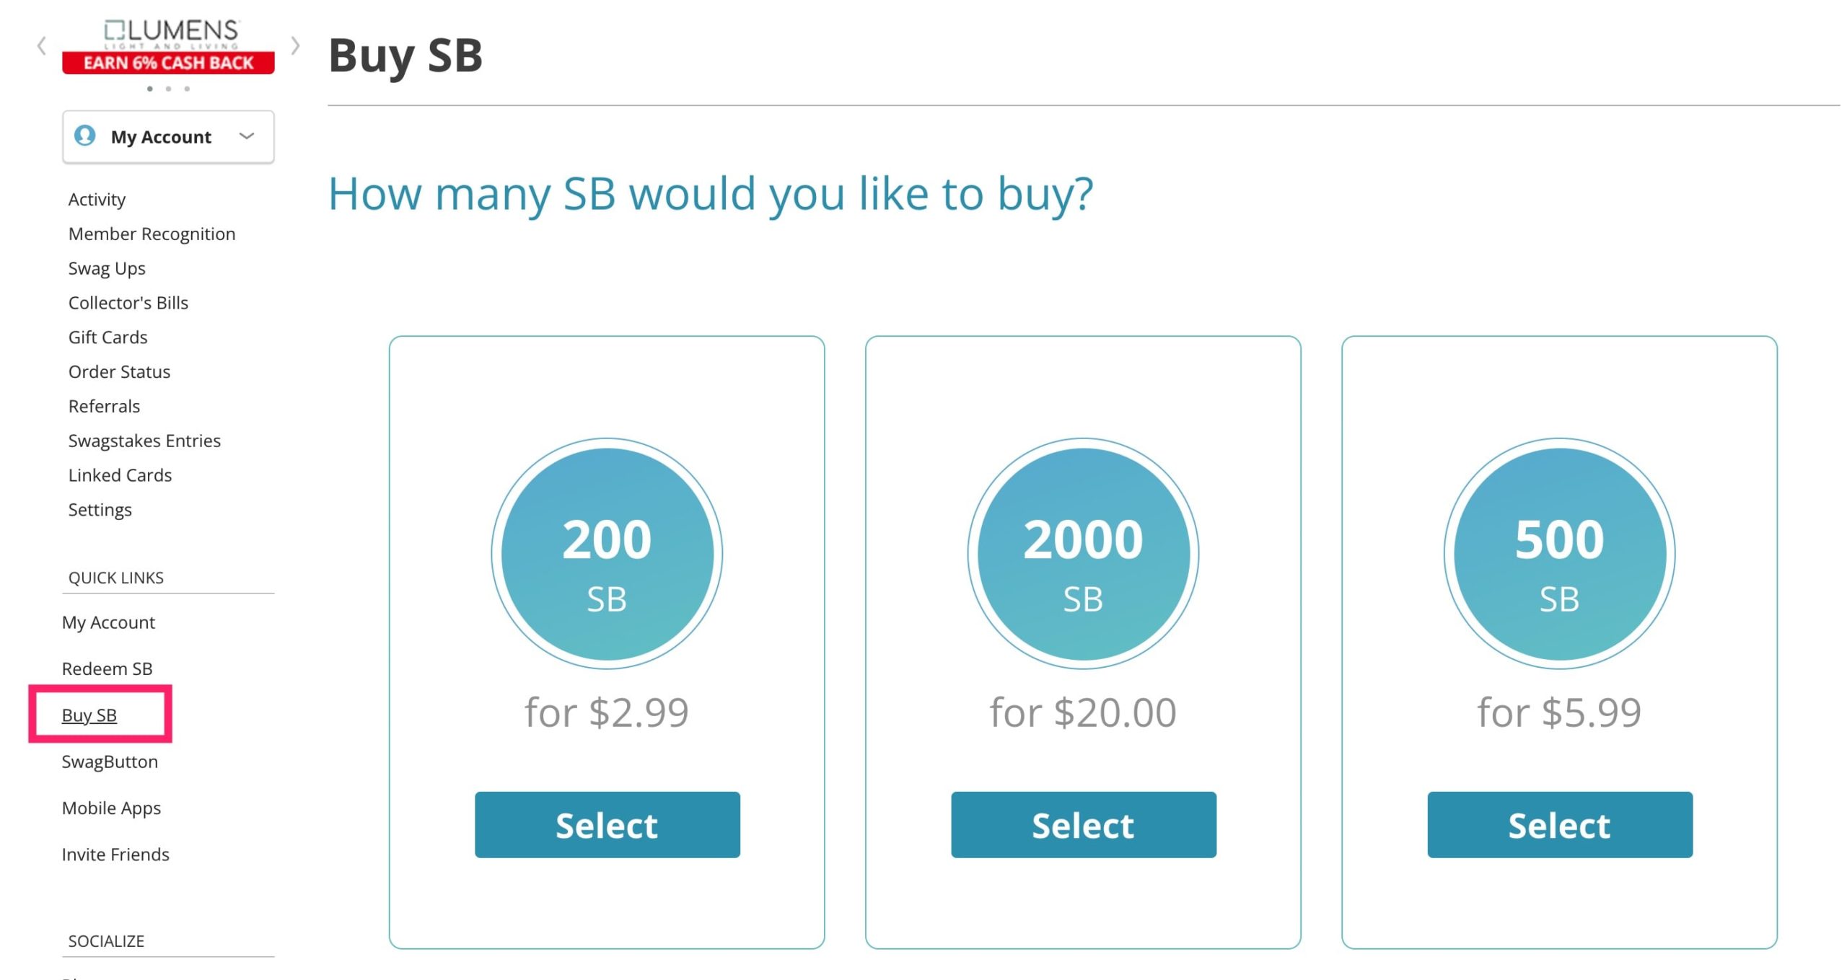This screenshot has width=1847, height=980.
Task: Open the Referrals page
Action: (103, 406)
